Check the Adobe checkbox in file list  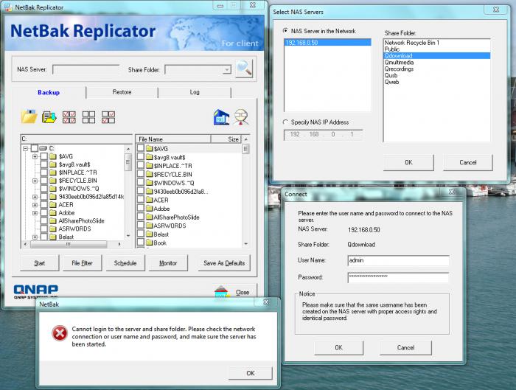141,208
